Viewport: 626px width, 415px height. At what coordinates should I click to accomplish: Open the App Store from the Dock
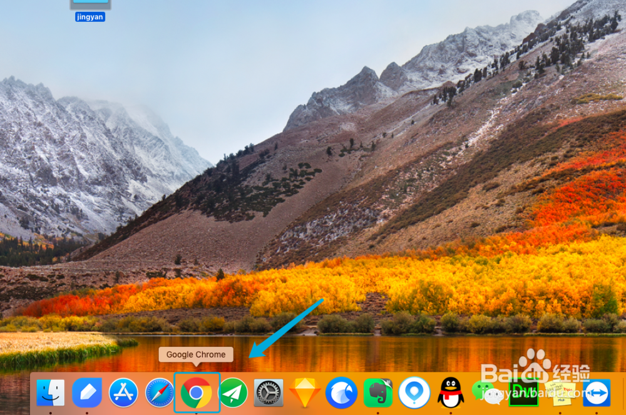click(123, 392)
